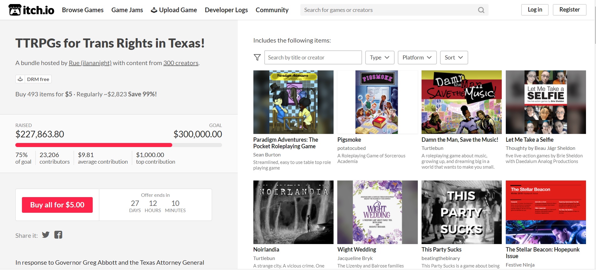596x270 pixels.
Task: Visit Turtlebun under Noirlandia
Action: (264, 258)
